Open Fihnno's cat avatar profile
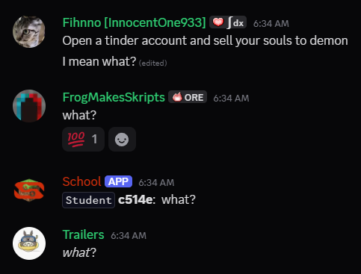The width and height of the screenshot is (361, 274). pos(29,31)
